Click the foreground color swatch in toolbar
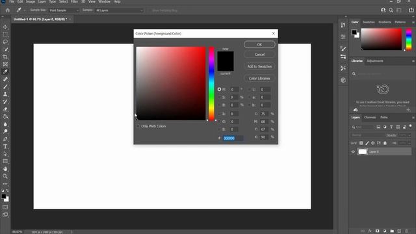Image resolution: width=416 pixels, height=234 pixels. point(3,196)
